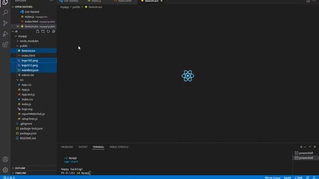Open the Source Control view icon
Screen dimensions: 319x179
[5, 23]
